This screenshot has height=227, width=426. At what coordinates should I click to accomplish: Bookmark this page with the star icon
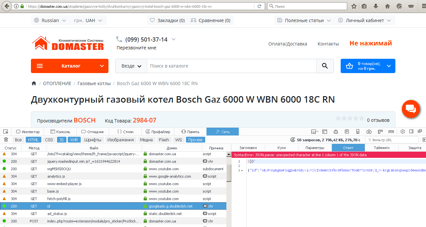tap(354, 6)
